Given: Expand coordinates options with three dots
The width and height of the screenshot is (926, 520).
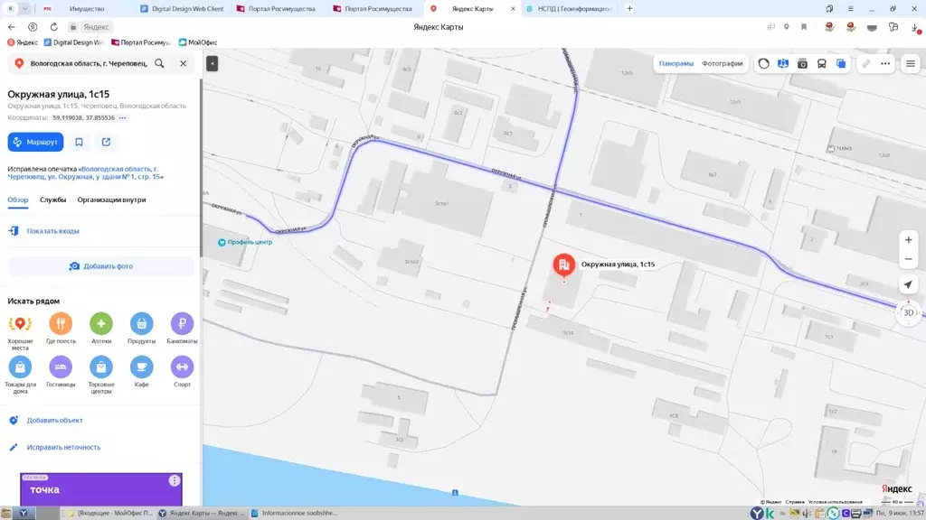Looking at the screenshot, I should 122,118.
